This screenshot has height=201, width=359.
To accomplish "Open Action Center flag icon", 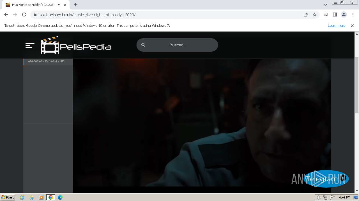I will 332,197.
